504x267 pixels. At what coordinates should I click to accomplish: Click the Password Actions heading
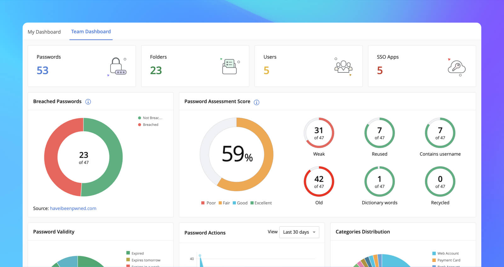[205, 233]
